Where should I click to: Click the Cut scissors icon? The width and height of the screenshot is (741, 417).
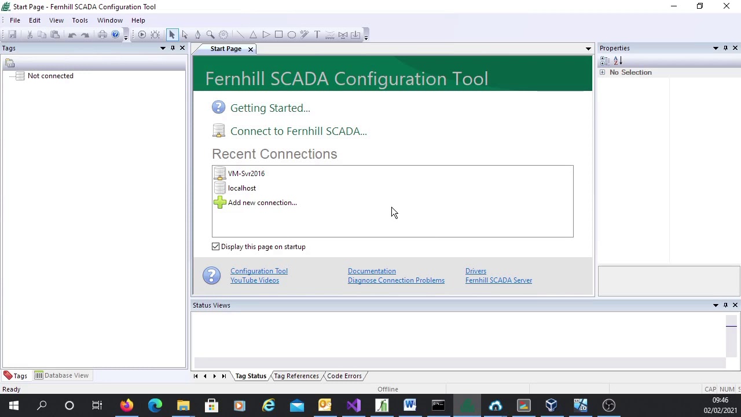30,35
